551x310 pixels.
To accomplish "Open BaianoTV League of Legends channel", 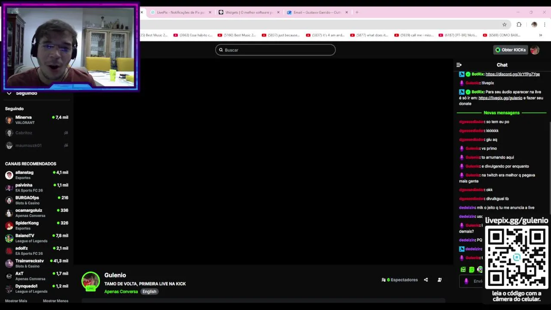I will coord(37,238).
